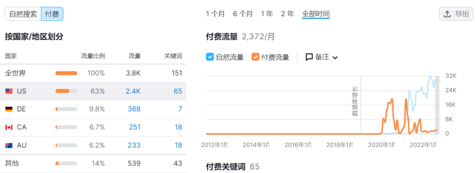Open US traffic value 2.4K

coord(133,91)
